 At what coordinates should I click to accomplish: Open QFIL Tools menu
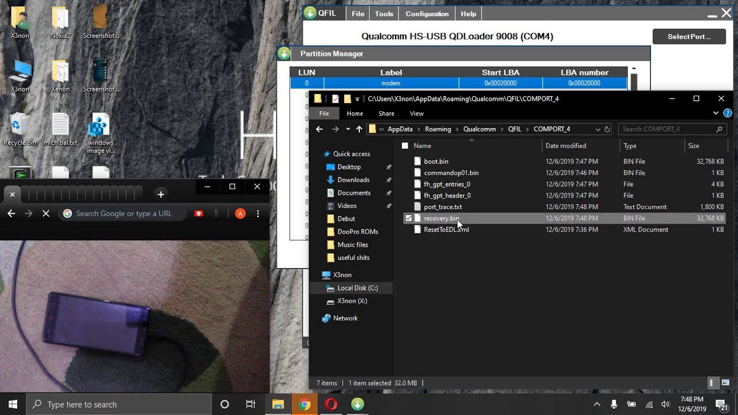[x=384, y=14]
